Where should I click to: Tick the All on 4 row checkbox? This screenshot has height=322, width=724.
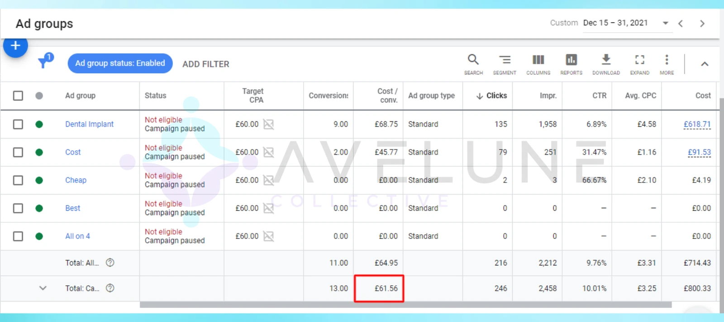point(18,236)
